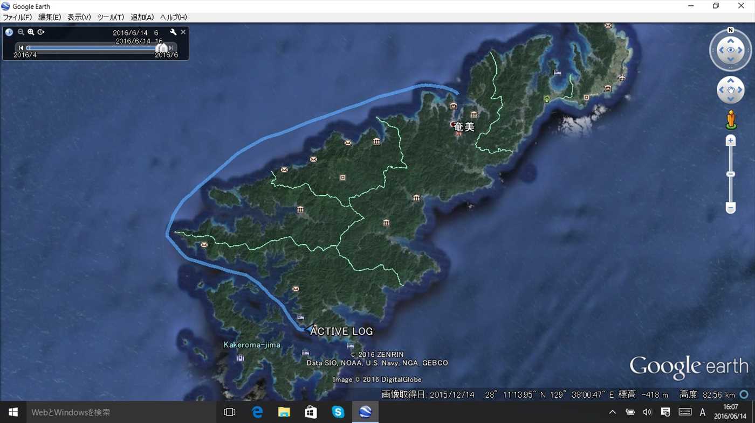Click the ACTIVE LOG track label

341,332
